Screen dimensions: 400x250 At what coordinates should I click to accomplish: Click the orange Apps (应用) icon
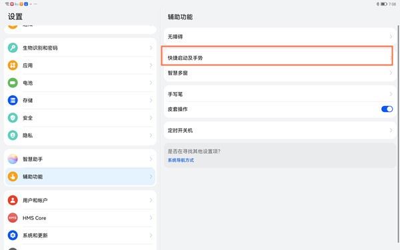click(13, 65)
